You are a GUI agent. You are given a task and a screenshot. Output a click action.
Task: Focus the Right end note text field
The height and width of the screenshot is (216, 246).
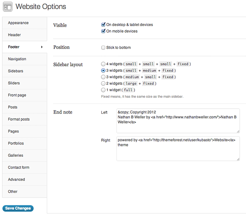click(x=178, y=148)
